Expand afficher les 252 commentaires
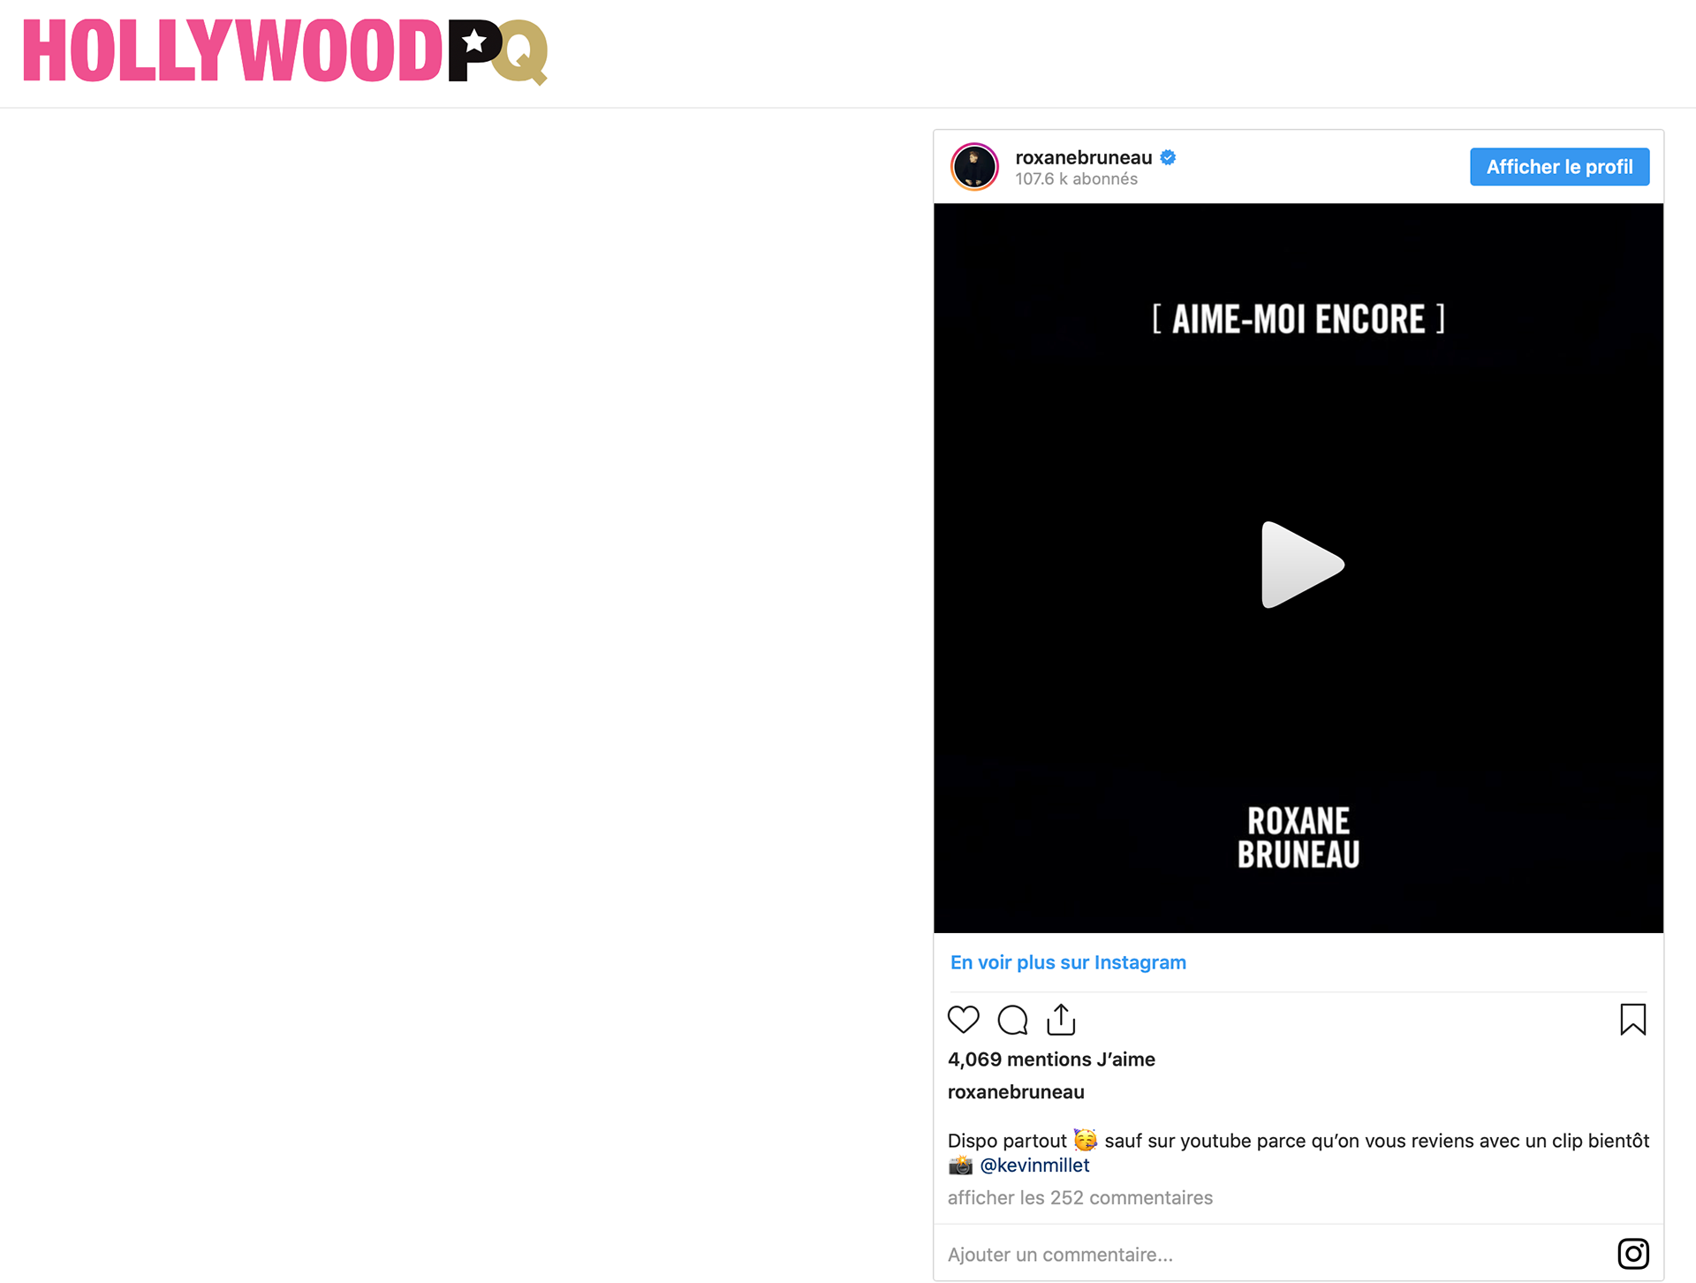Viewport: 1696px width, 1283px height. (1079, 1197)
